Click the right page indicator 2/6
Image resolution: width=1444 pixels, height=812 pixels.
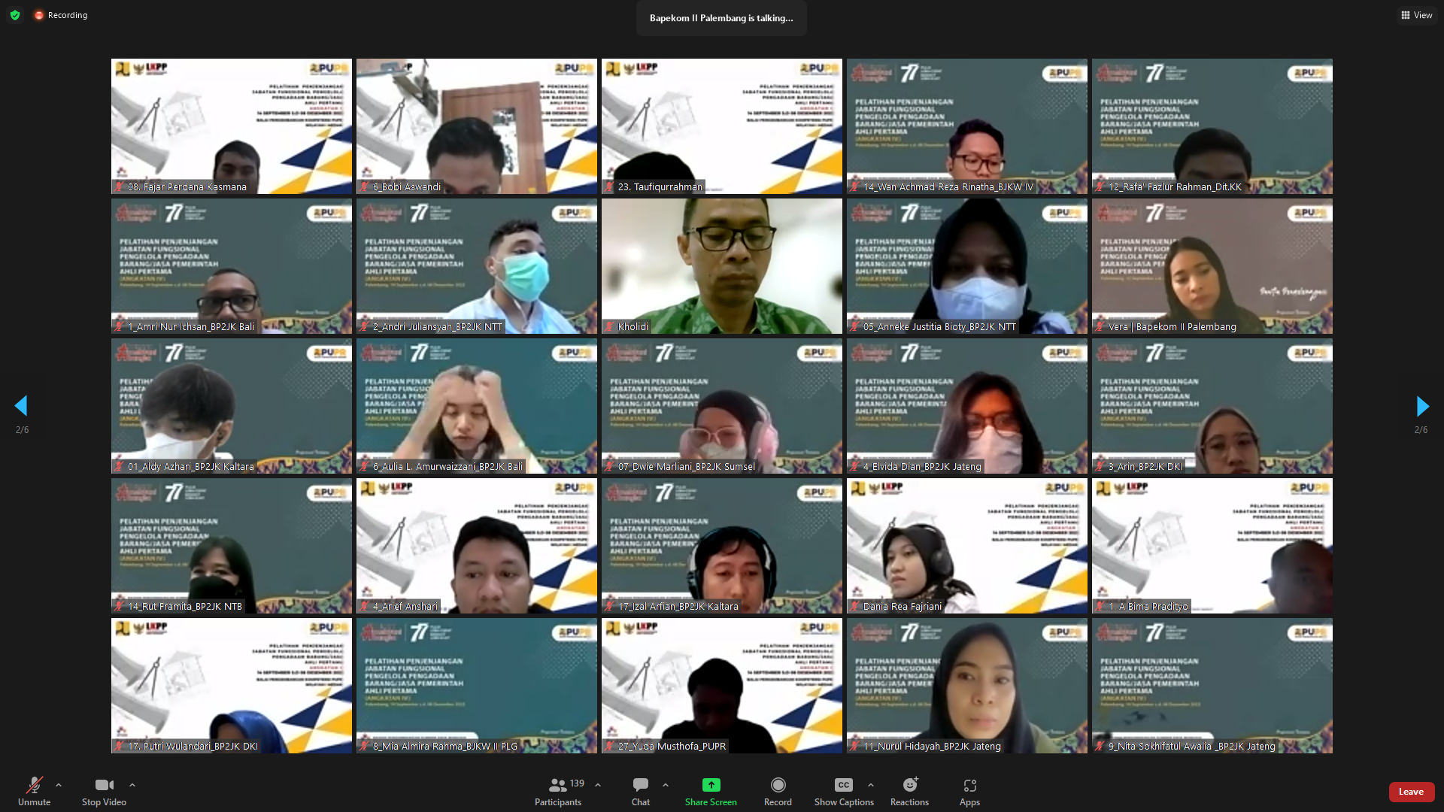coord(1421,430)
